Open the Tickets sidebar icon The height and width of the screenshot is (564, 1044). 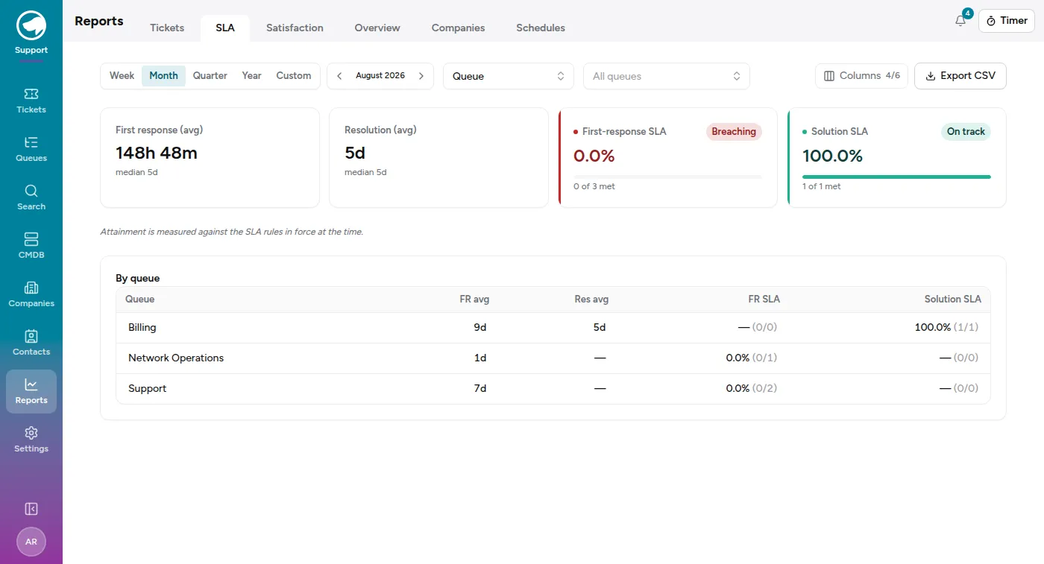(31, 101)
